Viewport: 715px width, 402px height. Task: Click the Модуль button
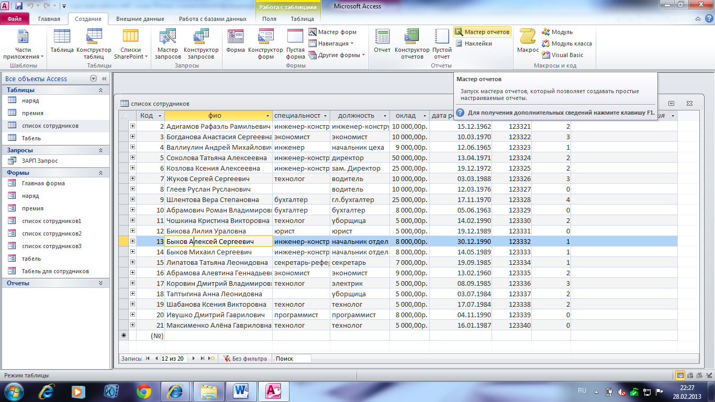click(x=557, y=32)
